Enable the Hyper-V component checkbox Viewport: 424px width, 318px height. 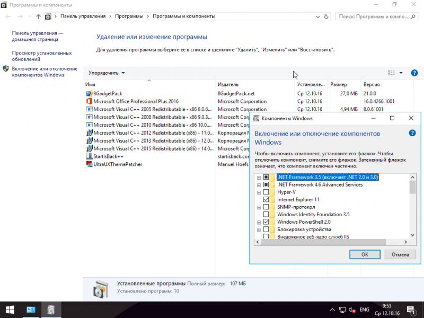pyautogui.click(x=266, y=192)
